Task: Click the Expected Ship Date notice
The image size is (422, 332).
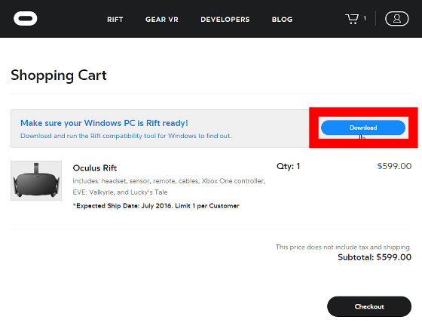Action: pos(156,206)
